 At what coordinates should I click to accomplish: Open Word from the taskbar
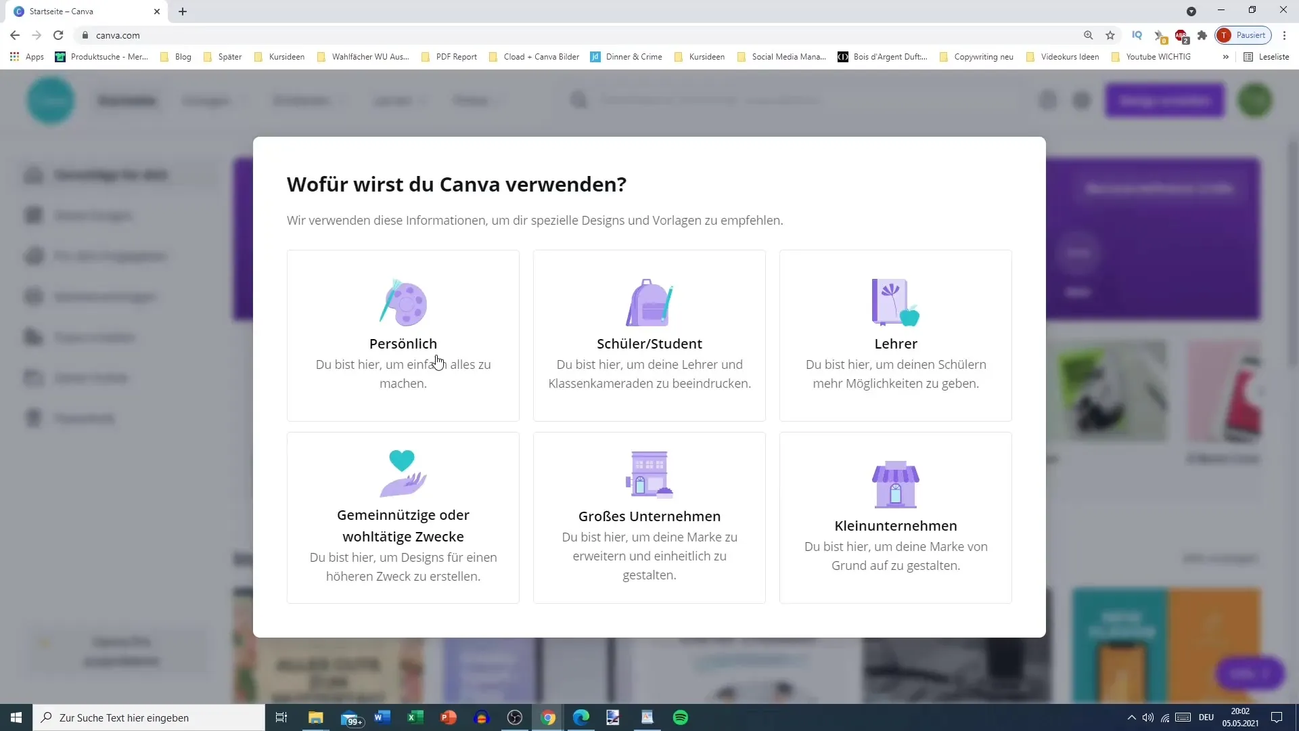[x=382, y=717]
